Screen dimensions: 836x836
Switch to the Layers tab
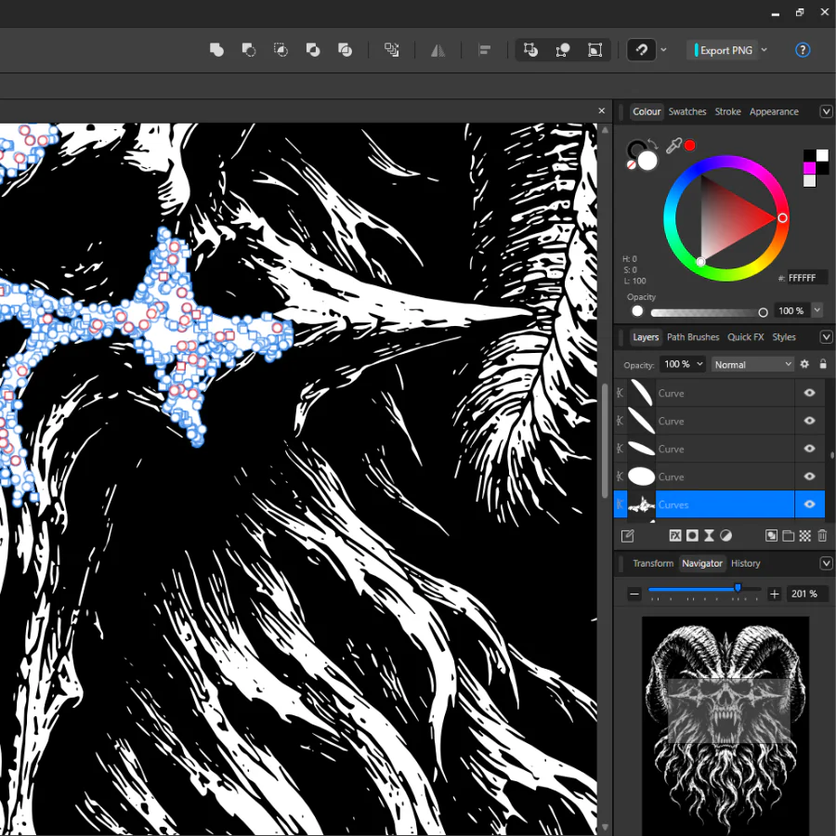(x=646, y=337)
